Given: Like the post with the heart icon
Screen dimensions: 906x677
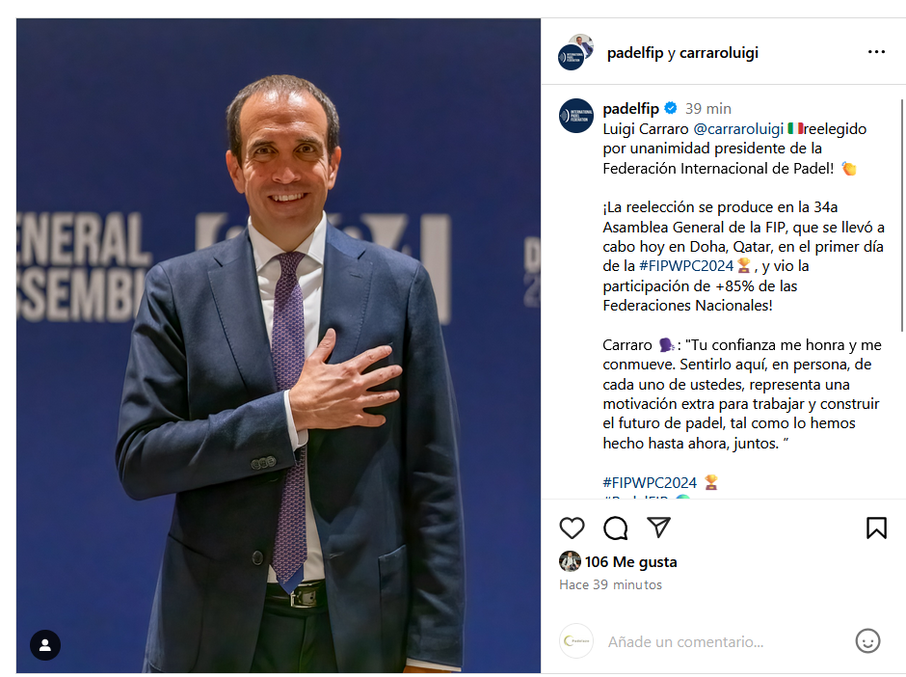Looking at the screenshot, I should tap(572, 528).
